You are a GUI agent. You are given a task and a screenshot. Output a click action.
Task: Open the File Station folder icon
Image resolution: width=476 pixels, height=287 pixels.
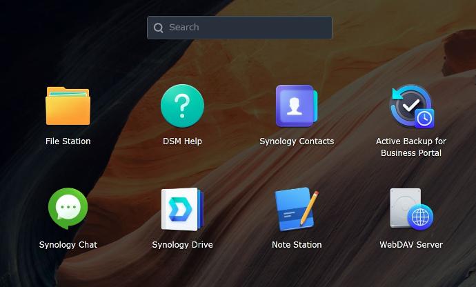68,106
